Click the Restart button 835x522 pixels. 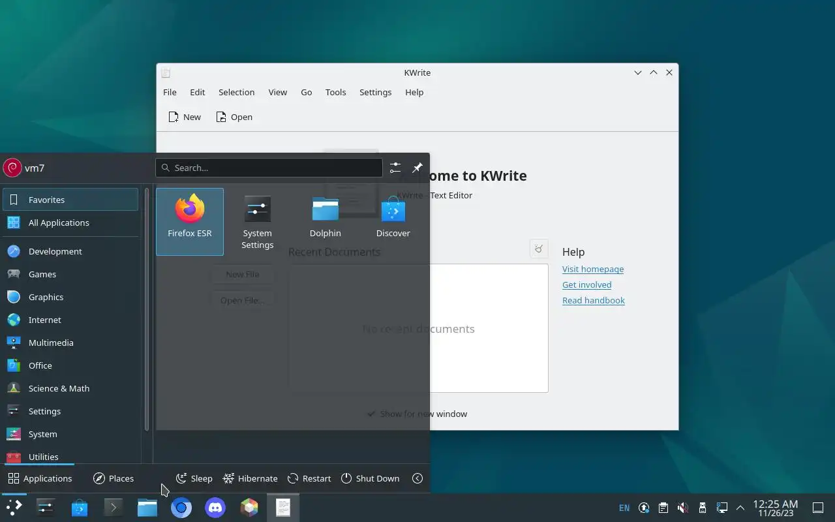309,478
